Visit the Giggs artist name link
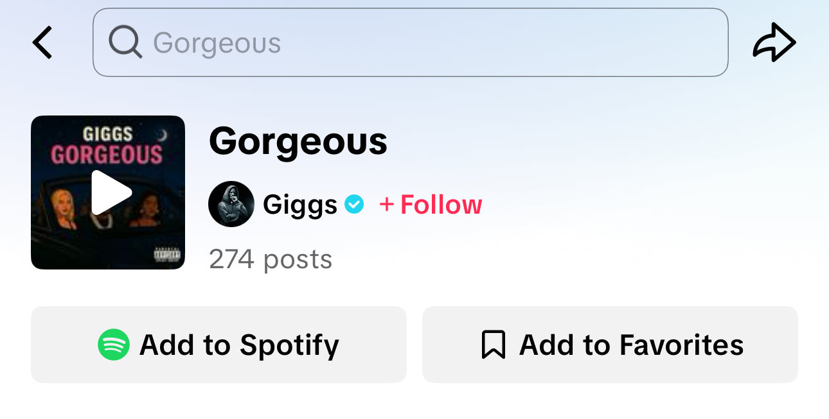This screenshot has width=829, height=419. [x=299, y=205]
